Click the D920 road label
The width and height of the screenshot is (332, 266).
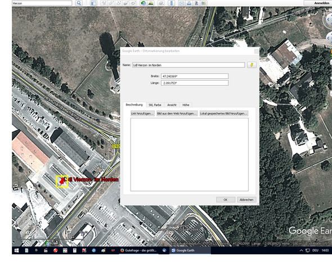[x=116, y=146]
